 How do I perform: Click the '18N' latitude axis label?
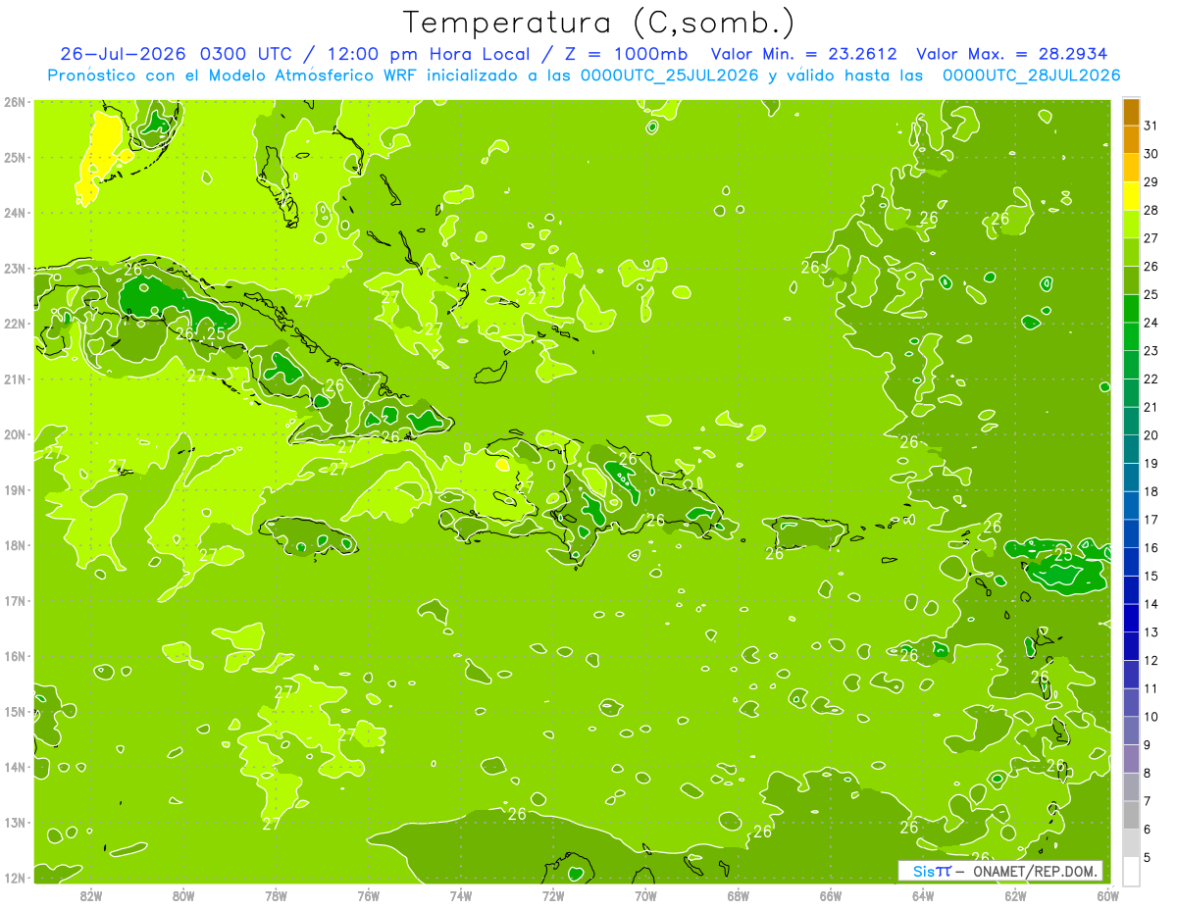14,545
